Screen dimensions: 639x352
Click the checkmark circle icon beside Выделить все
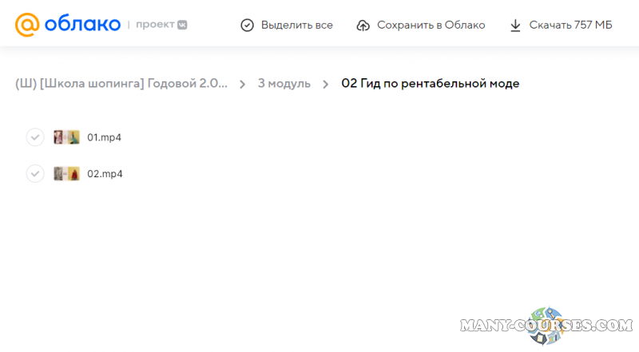(x=248, y=26)
